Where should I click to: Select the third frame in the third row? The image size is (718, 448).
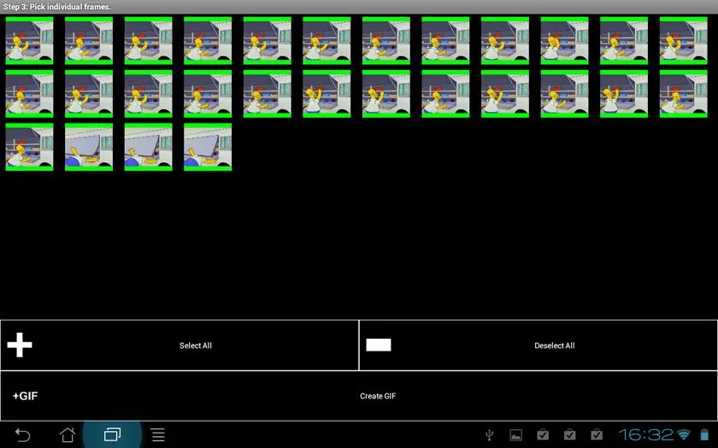pos(149,147)
